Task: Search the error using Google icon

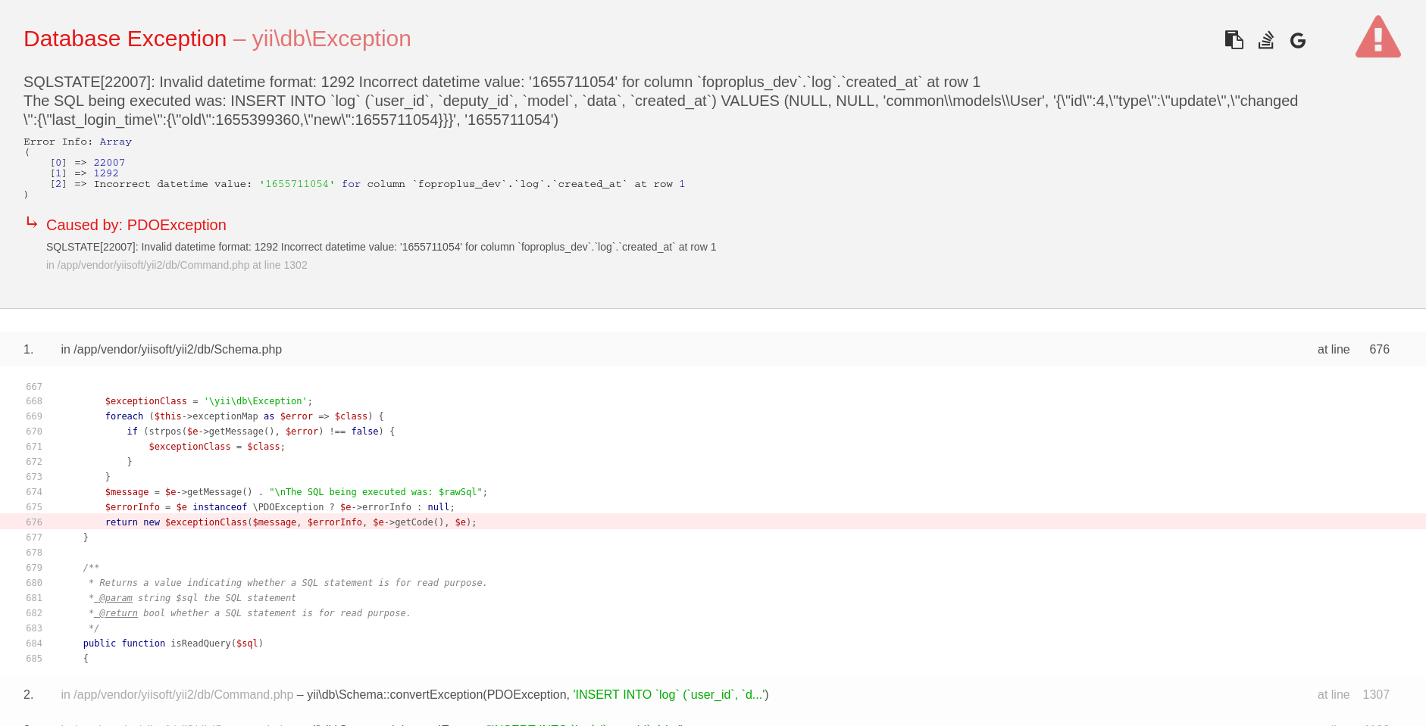Action: [x=1297, y=41]
